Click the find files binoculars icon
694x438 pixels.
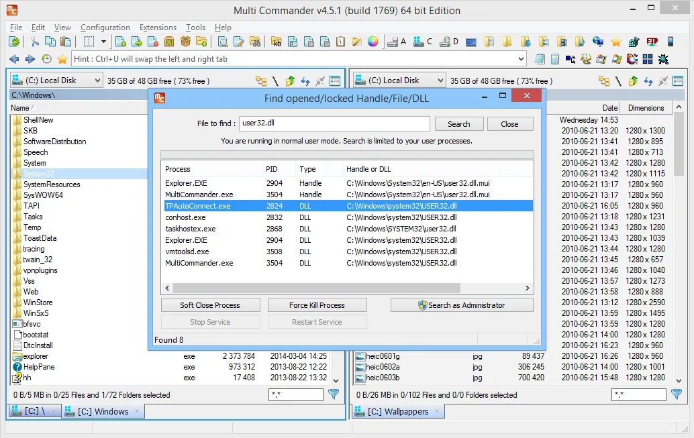point(255,42)
